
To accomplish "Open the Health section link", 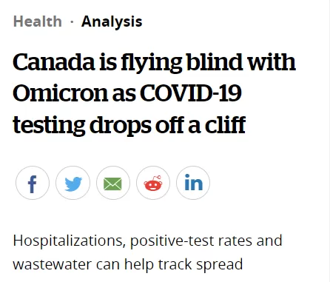I will 38,21.
